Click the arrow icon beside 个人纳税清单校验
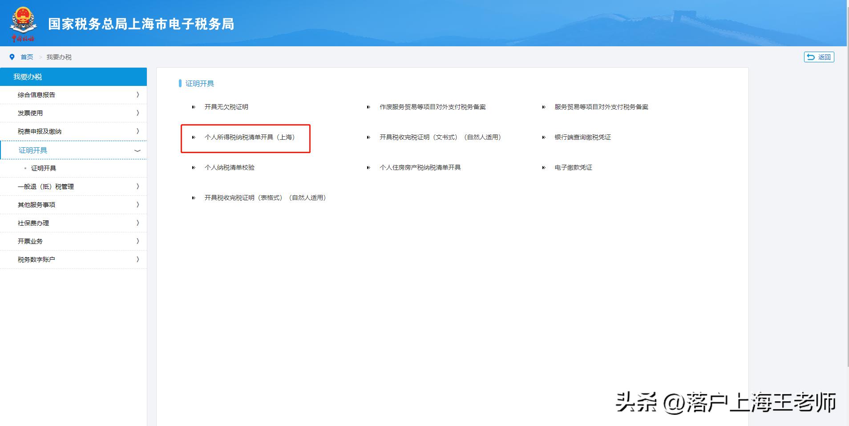The height and width of the screenshot is (426, 849). coord(194,168)
